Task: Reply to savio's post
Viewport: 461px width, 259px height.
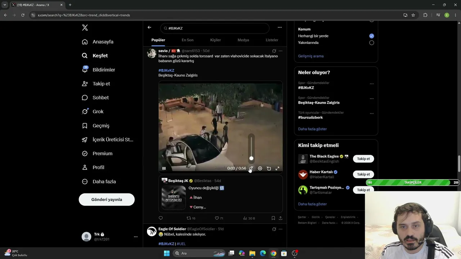Action: pos(161,218)
